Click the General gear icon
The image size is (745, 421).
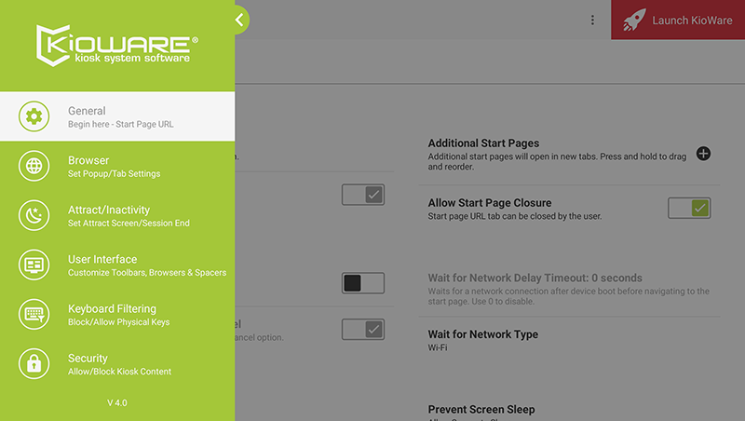tap(34, 116)
